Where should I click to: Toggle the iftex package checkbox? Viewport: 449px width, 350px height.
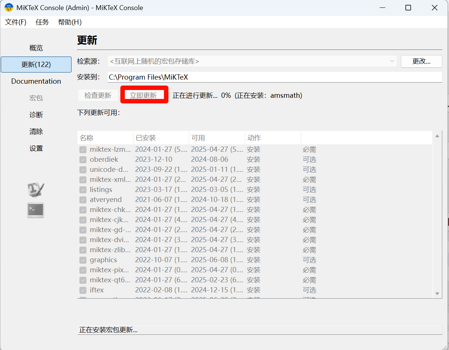[x=83, y=290]
